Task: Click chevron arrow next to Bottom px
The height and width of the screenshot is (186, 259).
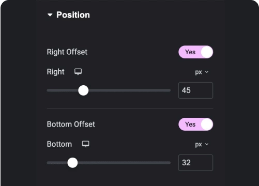Action: pyautogui.click(x=207, y=144)
